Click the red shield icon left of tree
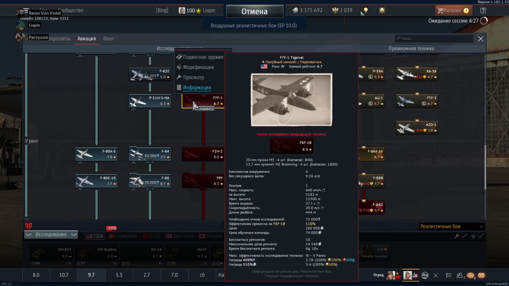 [x=29, y=226]
